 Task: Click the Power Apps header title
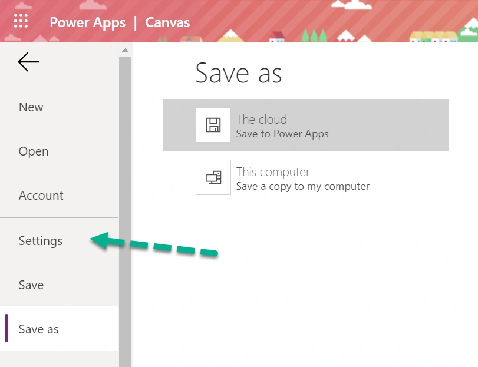click(87, 22)
